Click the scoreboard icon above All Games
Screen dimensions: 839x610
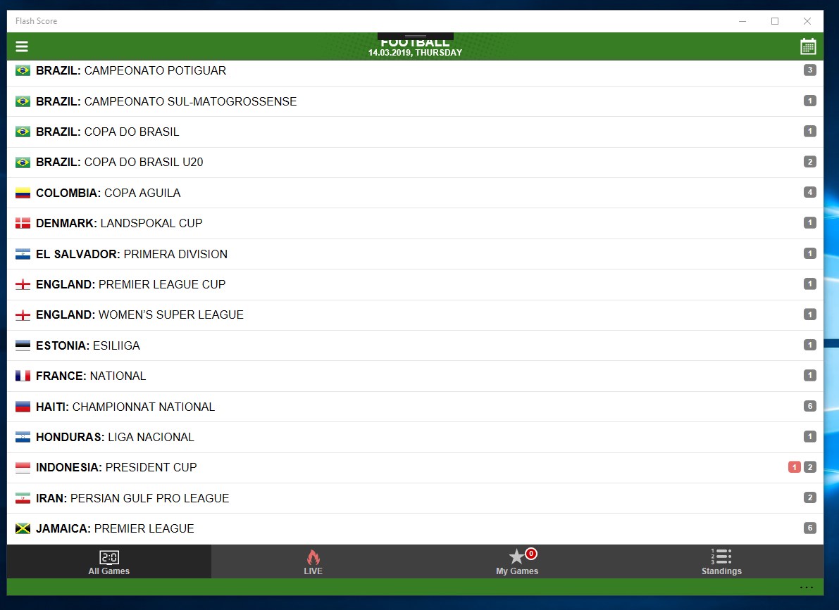click(x=109, y=558)
